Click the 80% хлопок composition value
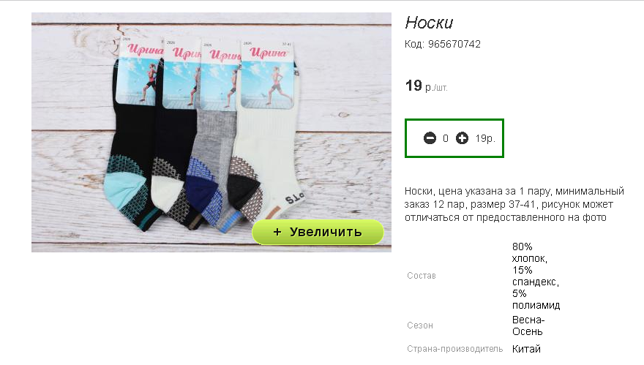Screen dimensions: 644x365 click(x=529, y=252)
